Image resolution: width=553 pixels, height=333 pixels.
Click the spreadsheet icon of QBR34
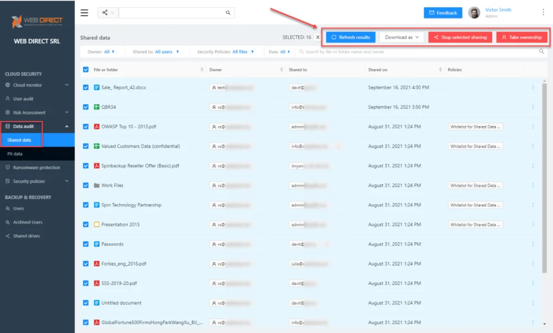(x=97, y=107)
